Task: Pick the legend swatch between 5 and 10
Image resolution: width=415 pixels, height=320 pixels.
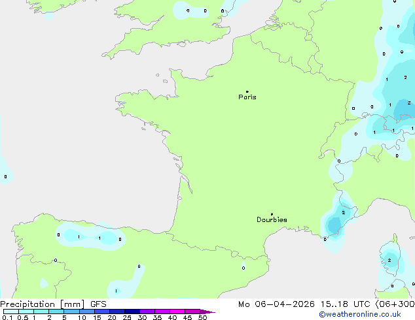Action: (72, 312)
